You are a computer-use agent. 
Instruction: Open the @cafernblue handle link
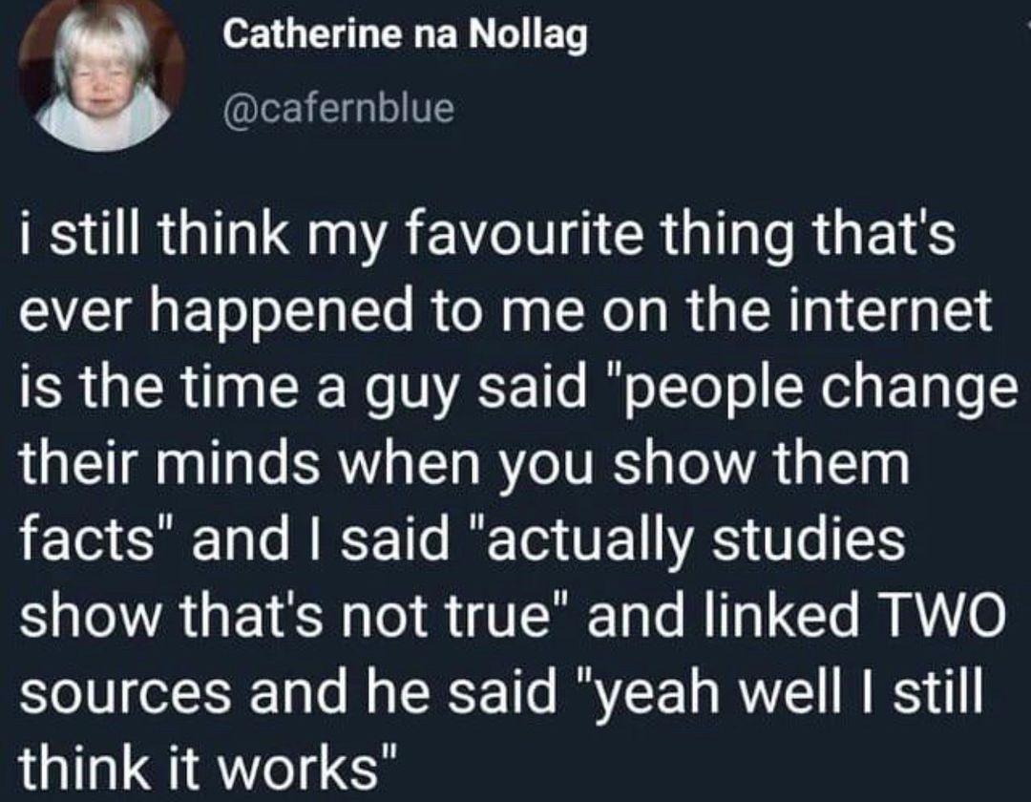coord(338,106)
